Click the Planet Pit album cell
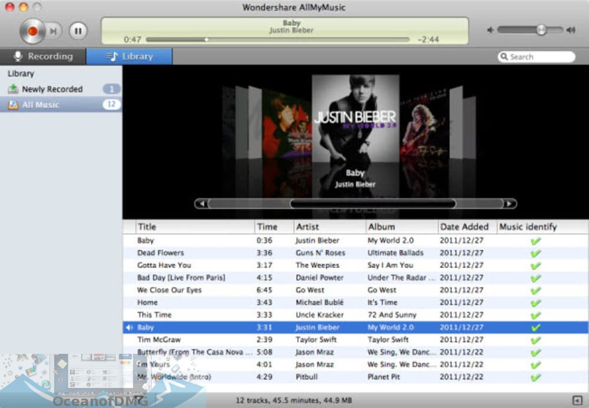Image resolution: width=589 pixels, height=408 pixels. click(383, 377)
